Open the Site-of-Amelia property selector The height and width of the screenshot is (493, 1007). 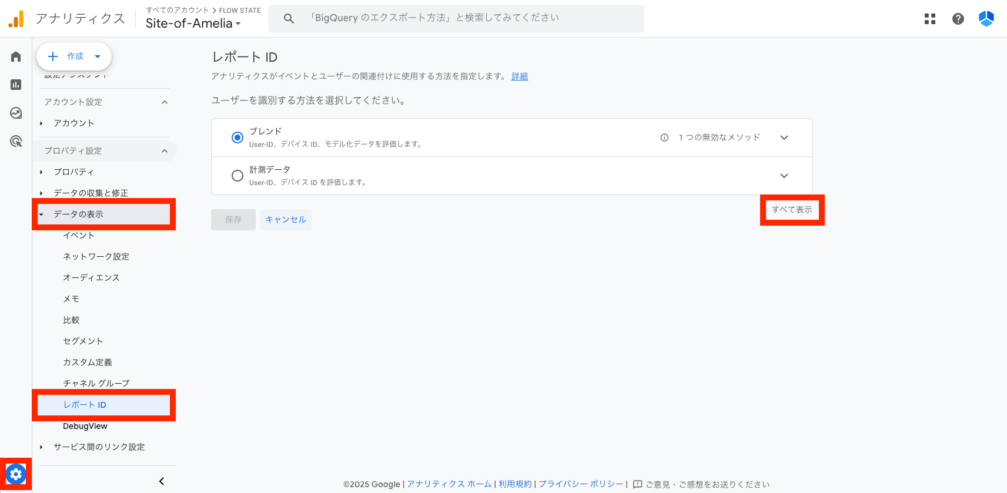193,24
